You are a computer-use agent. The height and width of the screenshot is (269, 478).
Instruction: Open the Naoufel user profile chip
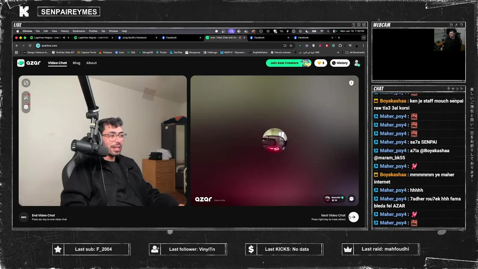point(334,199)
